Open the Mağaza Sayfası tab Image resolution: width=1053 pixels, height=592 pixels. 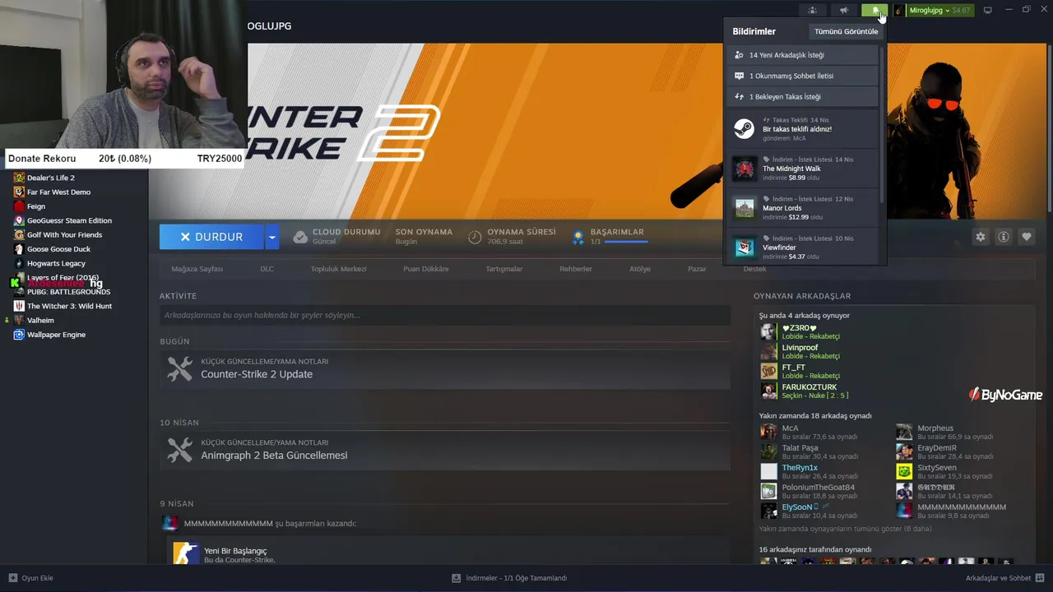(x=197, y=269)
